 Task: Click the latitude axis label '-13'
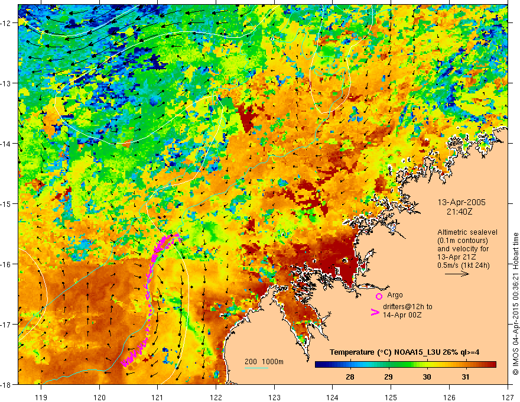click(6, 83)
